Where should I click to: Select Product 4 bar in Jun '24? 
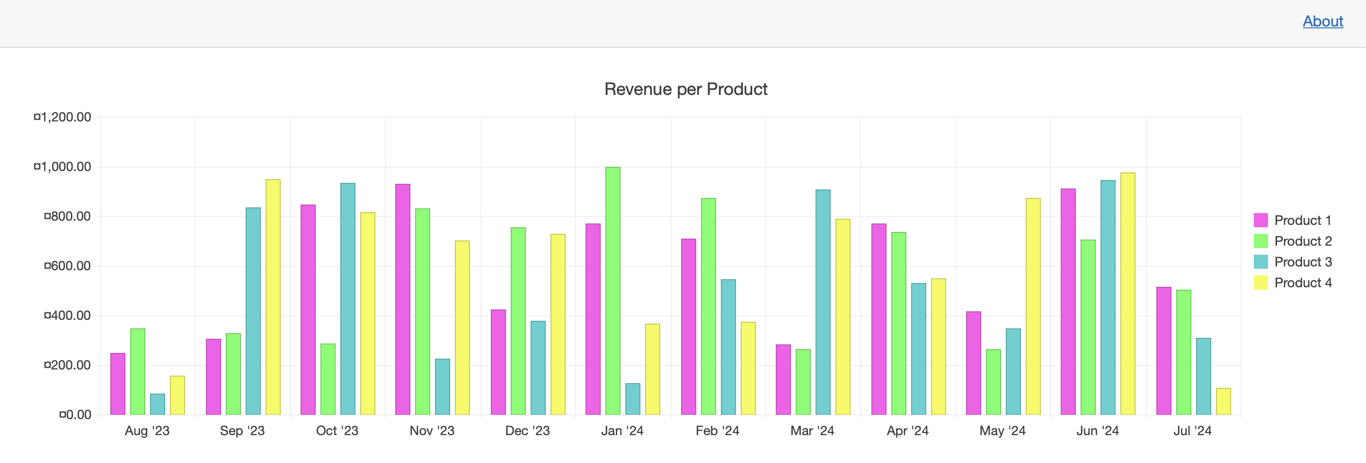pos(1127,294)
